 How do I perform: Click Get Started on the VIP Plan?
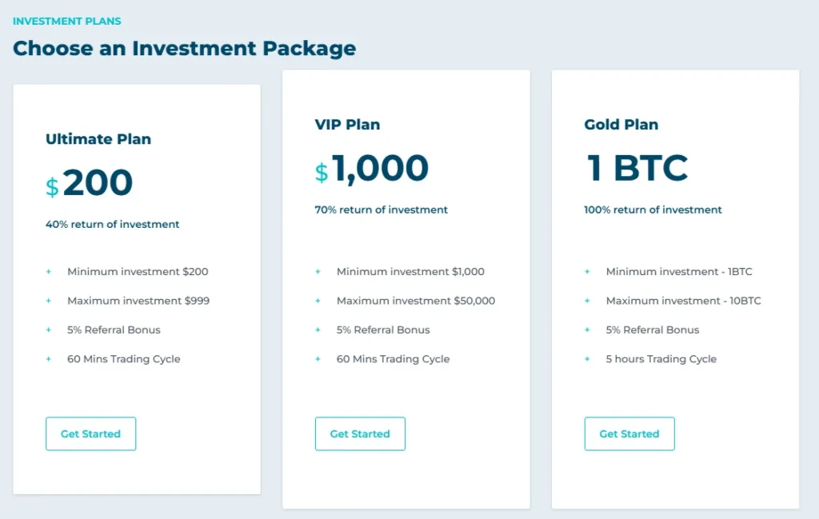[x=360, y=433]
